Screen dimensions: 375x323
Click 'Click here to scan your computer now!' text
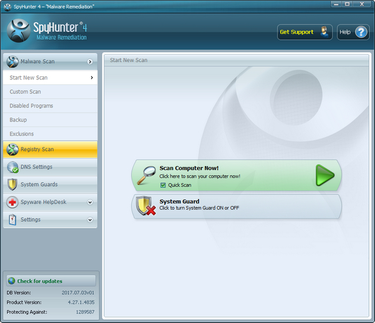(x=200, y=176)
